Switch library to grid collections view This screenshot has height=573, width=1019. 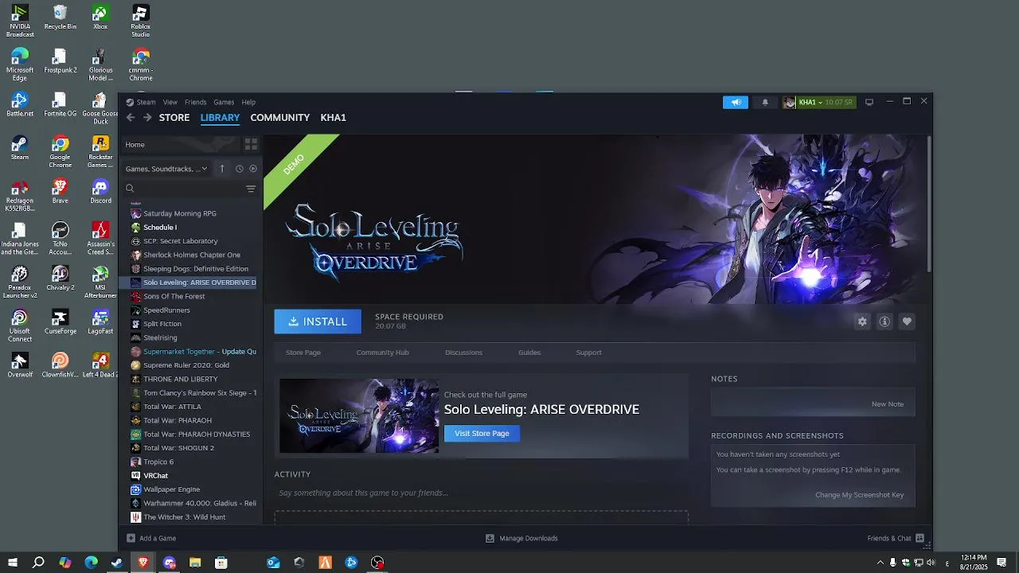251,144
